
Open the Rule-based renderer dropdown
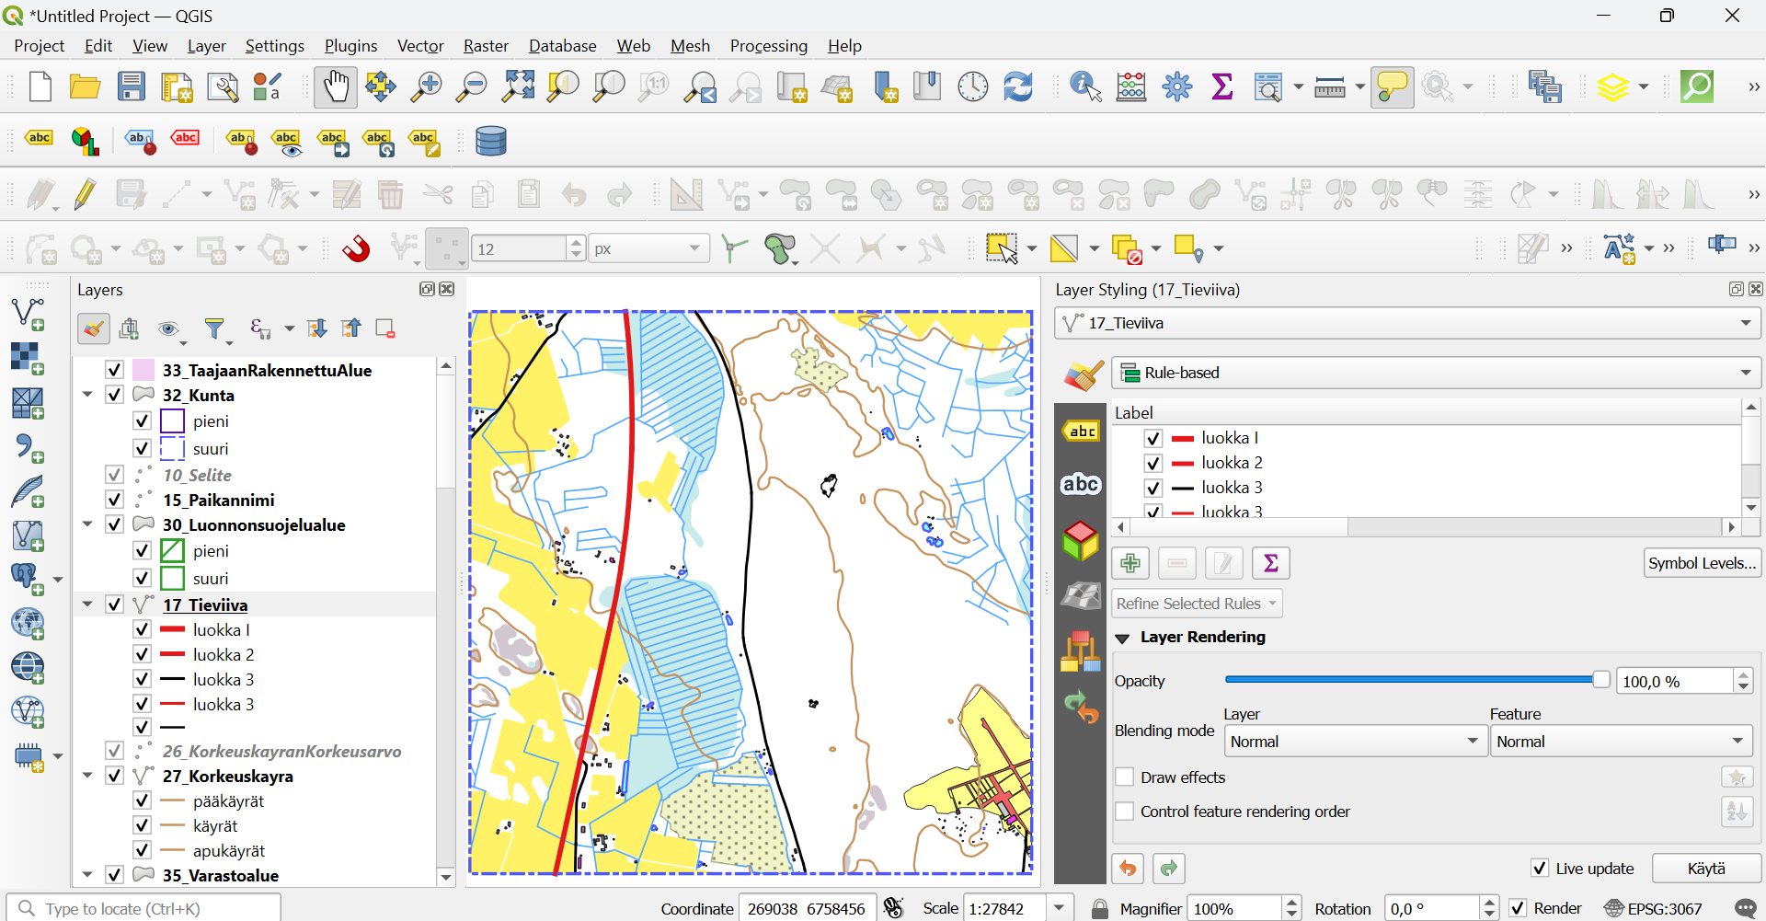click(x=1436, y=373)
